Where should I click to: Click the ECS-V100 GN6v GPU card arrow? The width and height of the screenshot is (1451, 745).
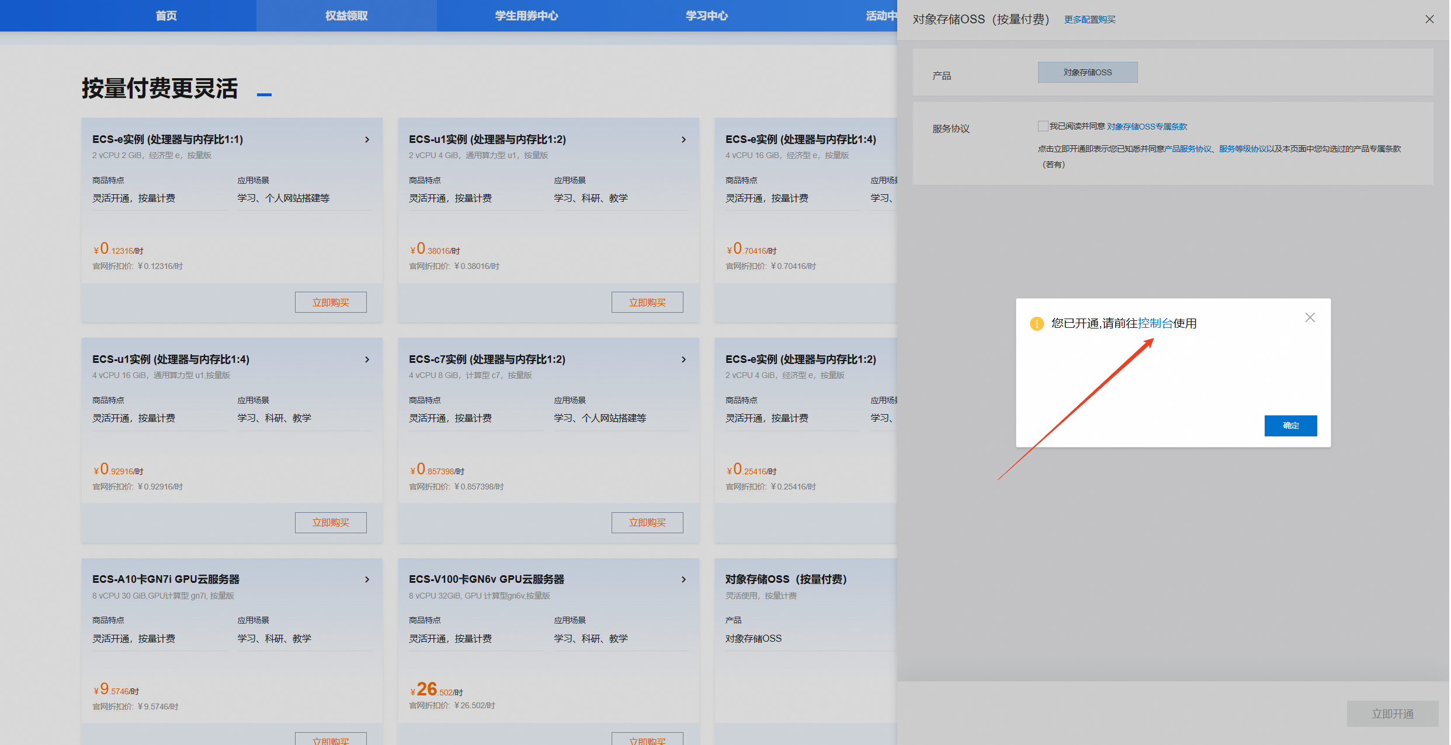click(683, 579)
